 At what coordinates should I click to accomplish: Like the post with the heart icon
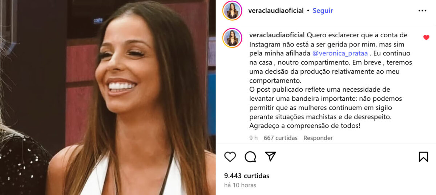coord(230,157)
